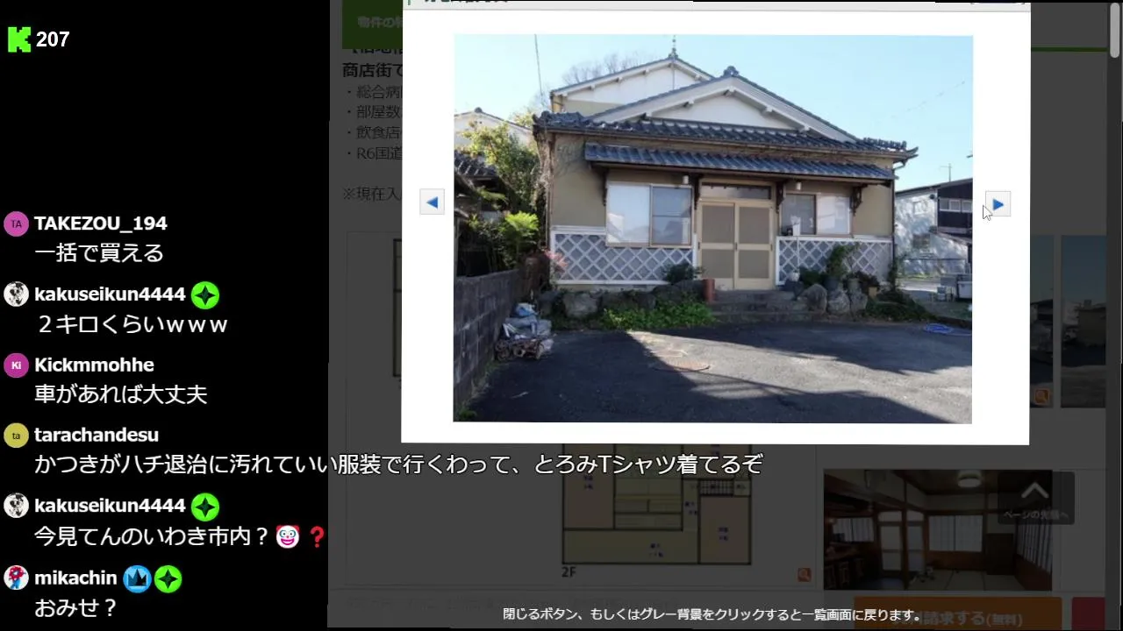This screenshot has height=631, width=1123.
Task: Open username mikachin
Action: tap(75, 578)
